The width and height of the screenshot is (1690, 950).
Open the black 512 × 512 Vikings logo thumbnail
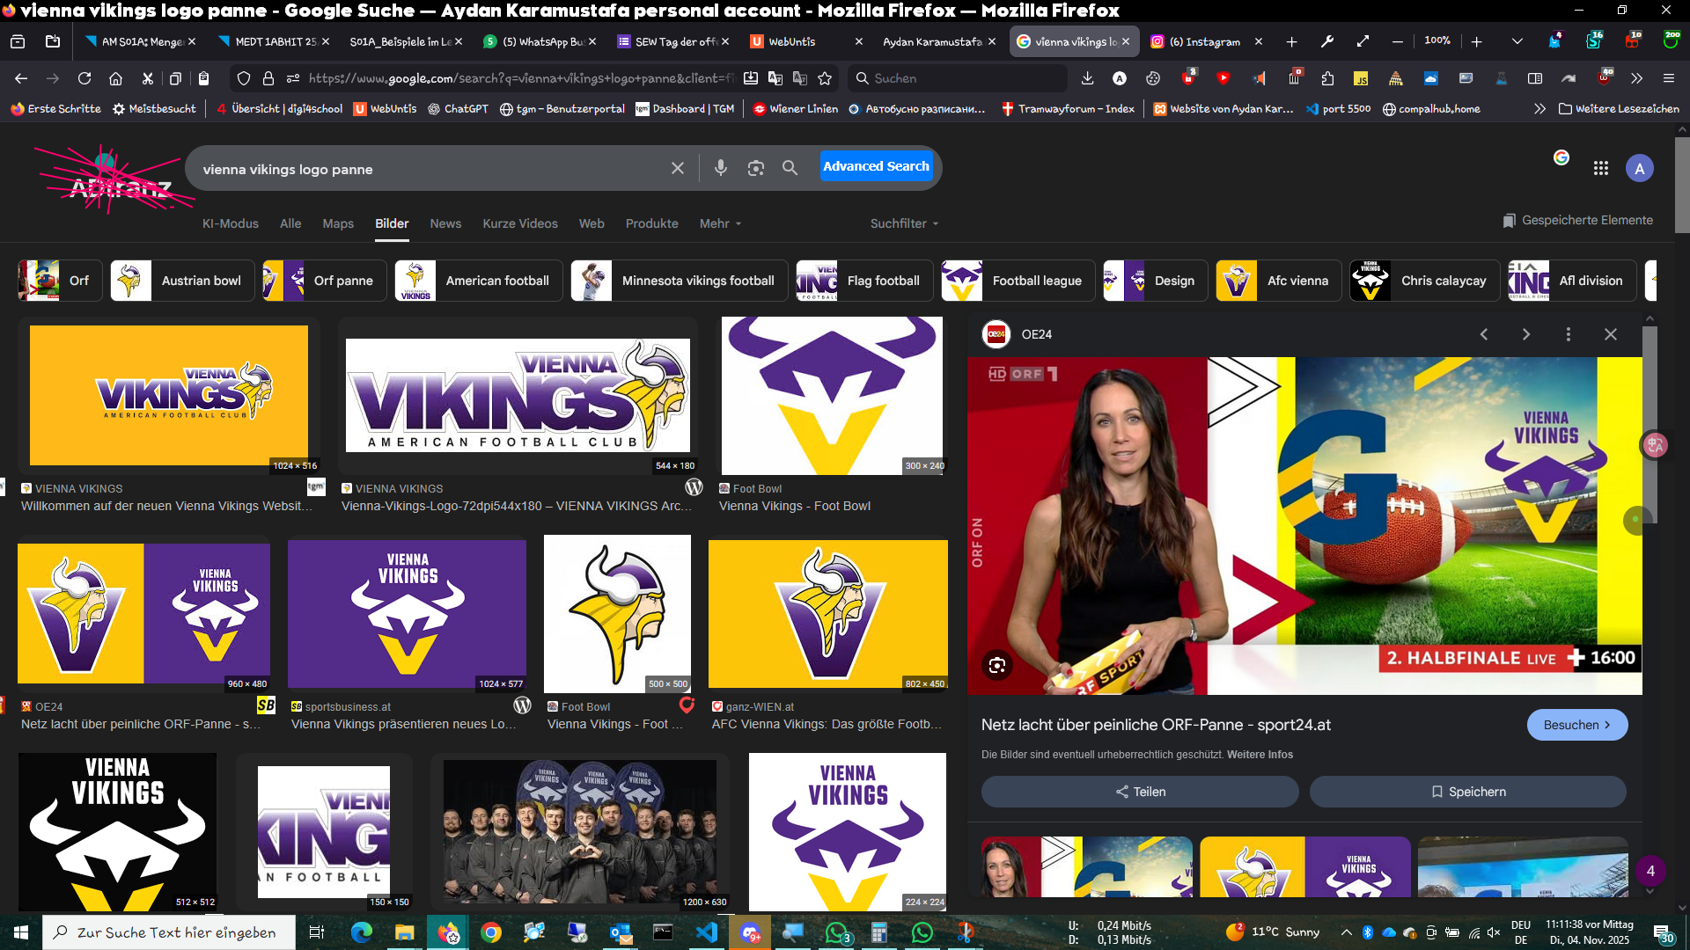[x=117, y=832]
